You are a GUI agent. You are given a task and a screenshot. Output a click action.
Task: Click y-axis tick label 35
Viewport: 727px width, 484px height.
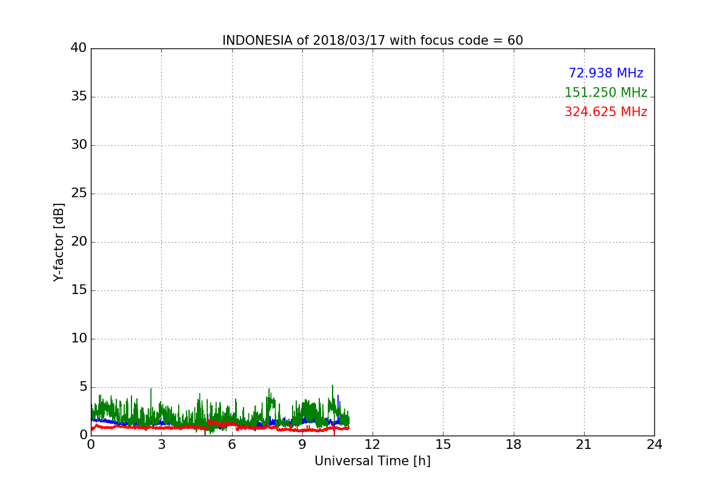point(79,96)
